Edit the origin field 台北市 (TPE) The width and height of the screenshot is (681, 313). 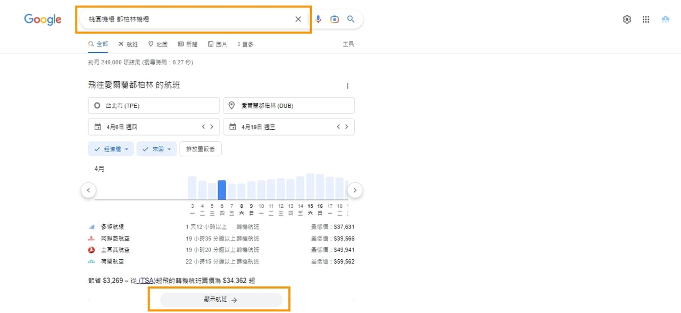[154, 106]
